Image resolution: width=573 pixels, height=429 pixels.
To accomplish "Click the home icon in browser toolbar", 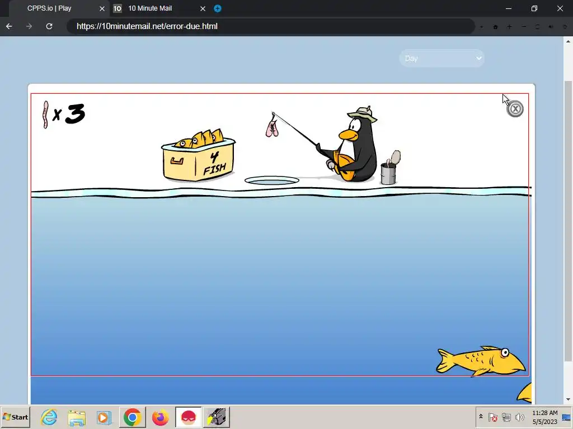I will pos(496,27).
